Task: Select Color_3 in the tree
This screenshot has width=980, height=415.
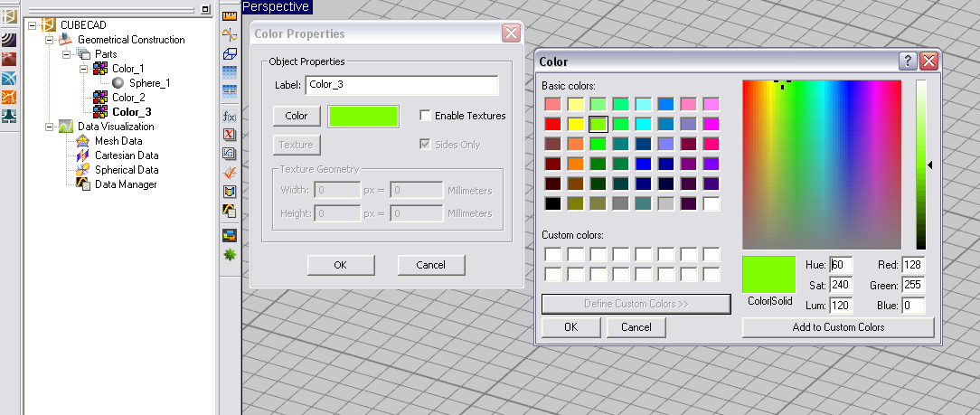Action: click(x=132, y=112)
